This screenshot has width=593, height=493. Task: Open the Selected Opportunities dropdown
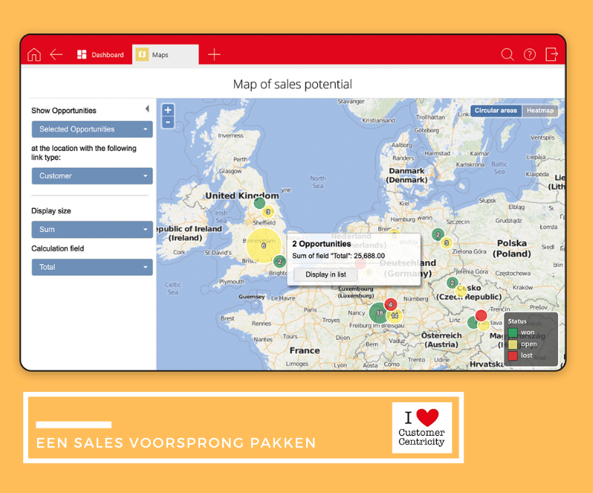click(92, 129)
